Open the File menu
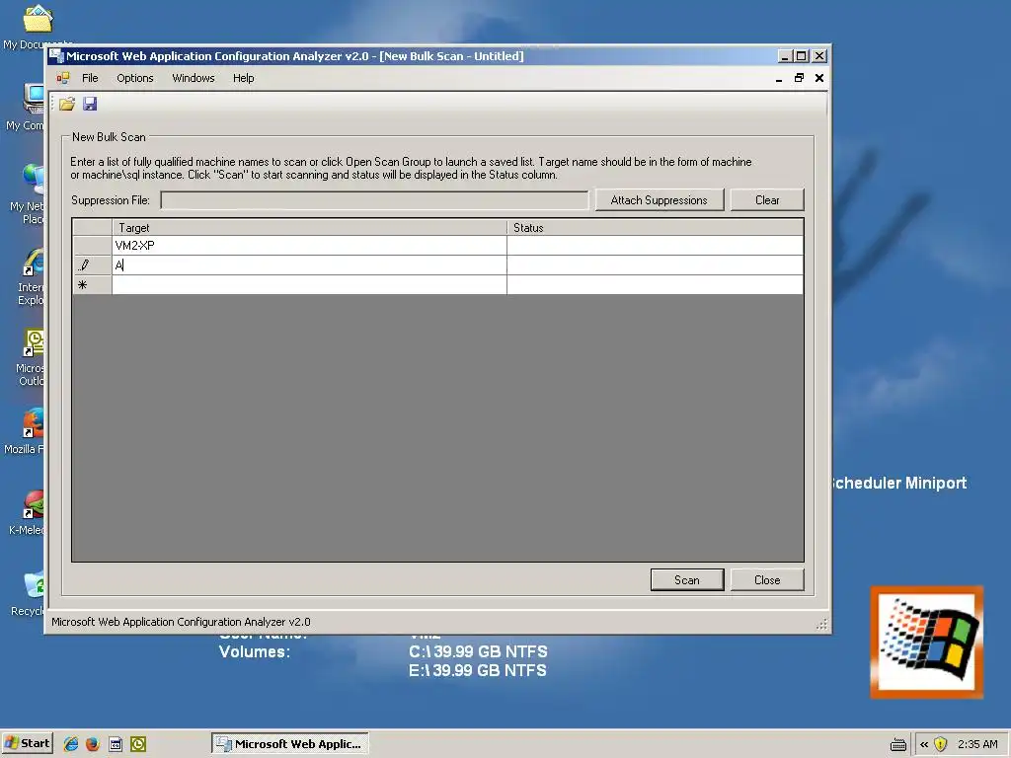The width and height of the screenshot is (1011, 758). coord(90,78)
